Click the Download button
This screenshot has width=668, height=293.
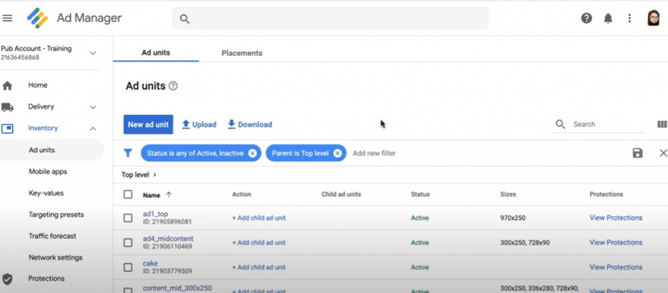[250, 124]
